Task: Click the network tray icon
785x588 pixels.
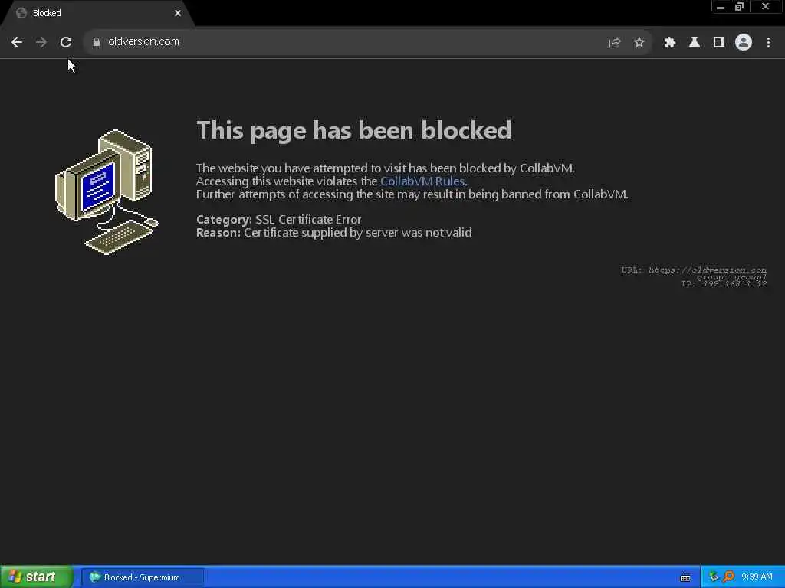Action: 714,577
